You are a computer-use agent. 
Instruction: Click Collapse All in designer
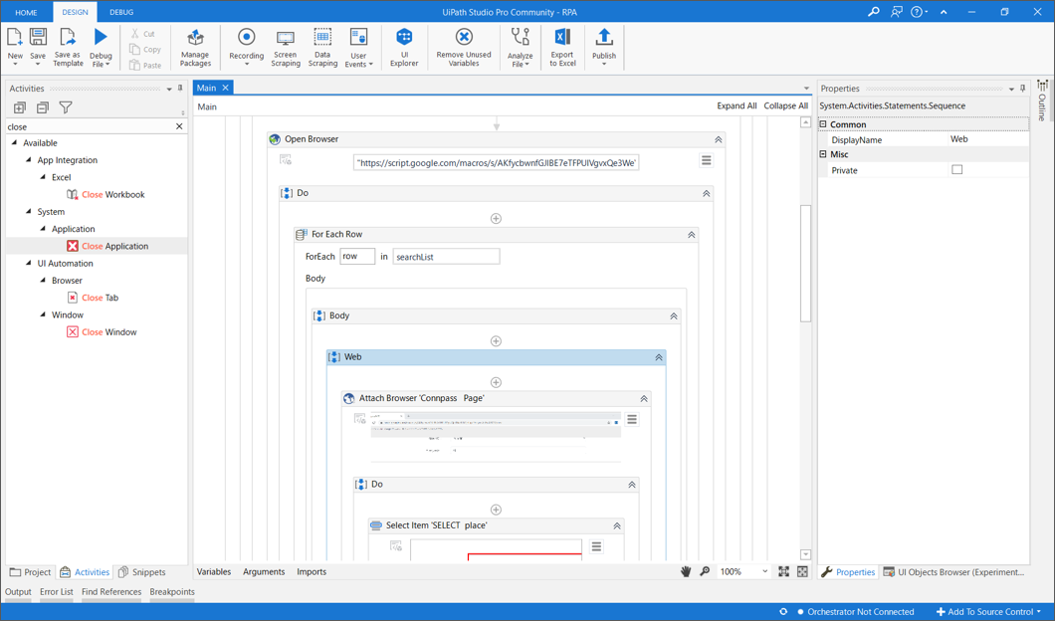[x=785, y=106]
